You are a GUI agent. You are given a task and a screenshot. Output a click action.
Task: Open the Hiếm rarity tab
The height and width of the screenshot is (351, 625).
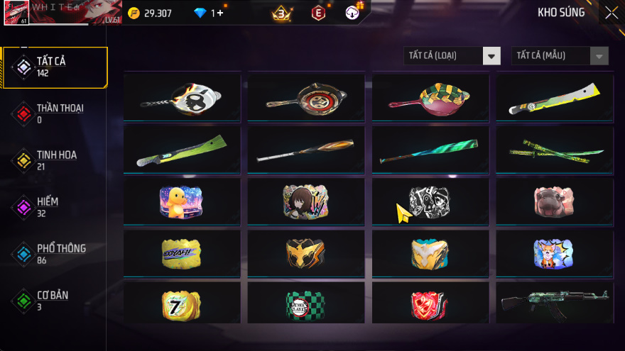click(x=54, y=207)
